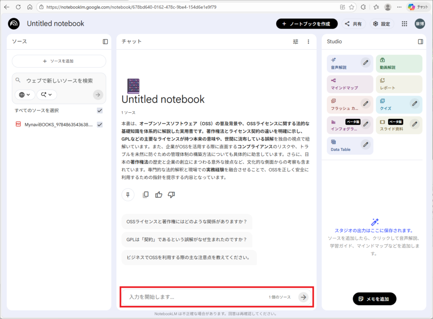Click the ノートブックを作成 button
The width and height of the screenshot is (433, 319).
point(307,24)
